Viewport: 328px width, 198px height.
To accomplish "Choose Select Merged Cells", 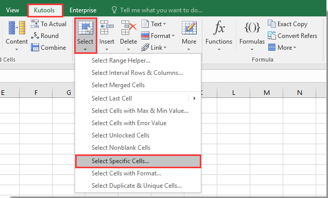I will [x=138, y=85].
